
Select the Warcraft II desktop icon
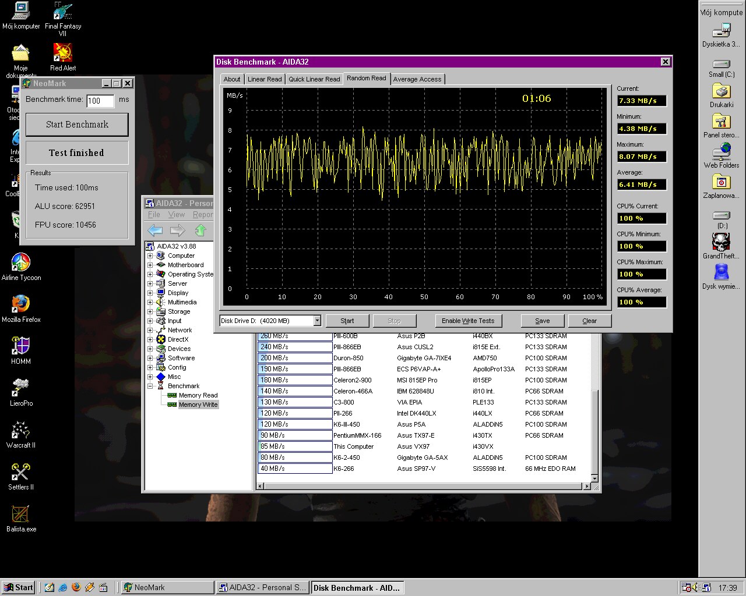[x=21, y=434]
